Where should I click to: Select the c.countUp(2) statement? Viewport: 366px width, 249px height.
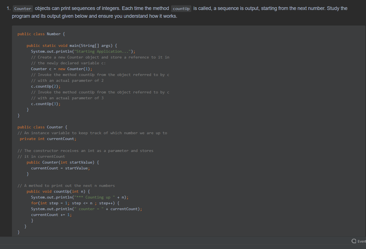[x=45, y=86]
